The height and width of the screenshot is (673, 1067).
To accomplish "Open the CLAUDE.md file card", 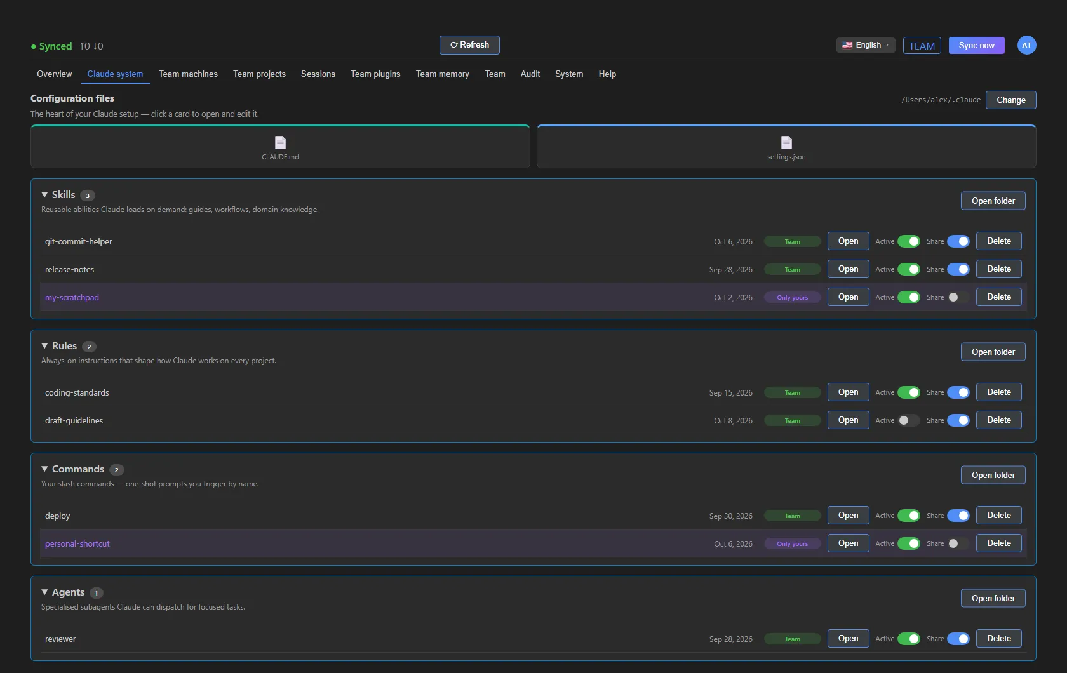I will (x=280, y=147).
